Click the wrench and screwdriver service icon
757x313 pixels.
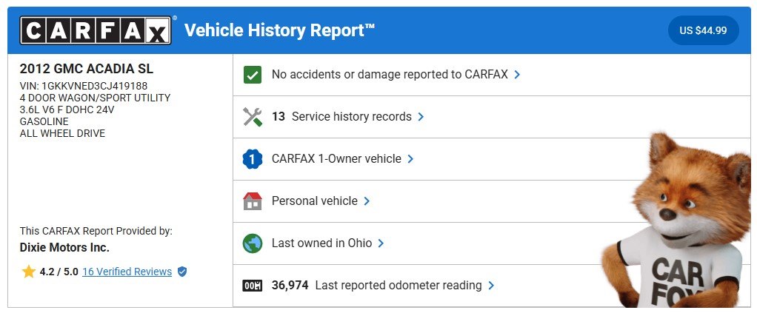(x=253, y=117)
